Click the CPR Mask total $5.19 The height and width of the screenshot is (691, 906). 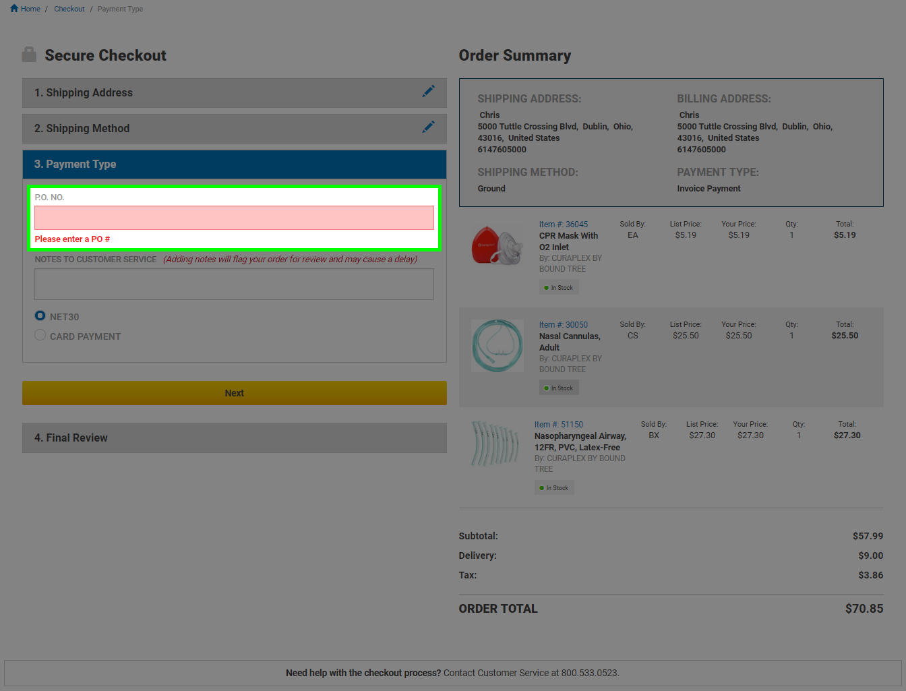(x=845, y=235)
